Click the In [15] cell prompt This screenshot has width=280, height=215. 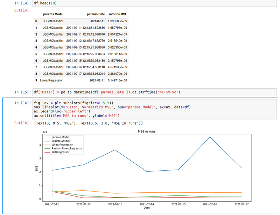tap(22, 92)
